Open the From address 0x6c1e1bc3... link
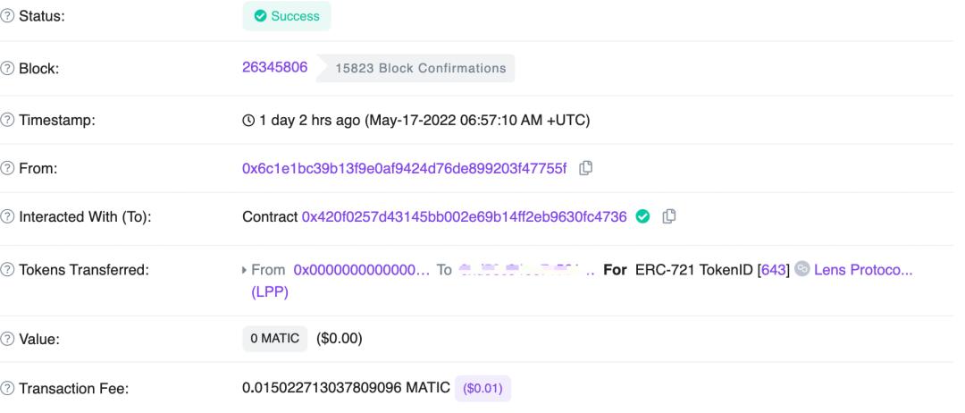Image resolution: width=965 pixels, height=413 pixels. 405,168
